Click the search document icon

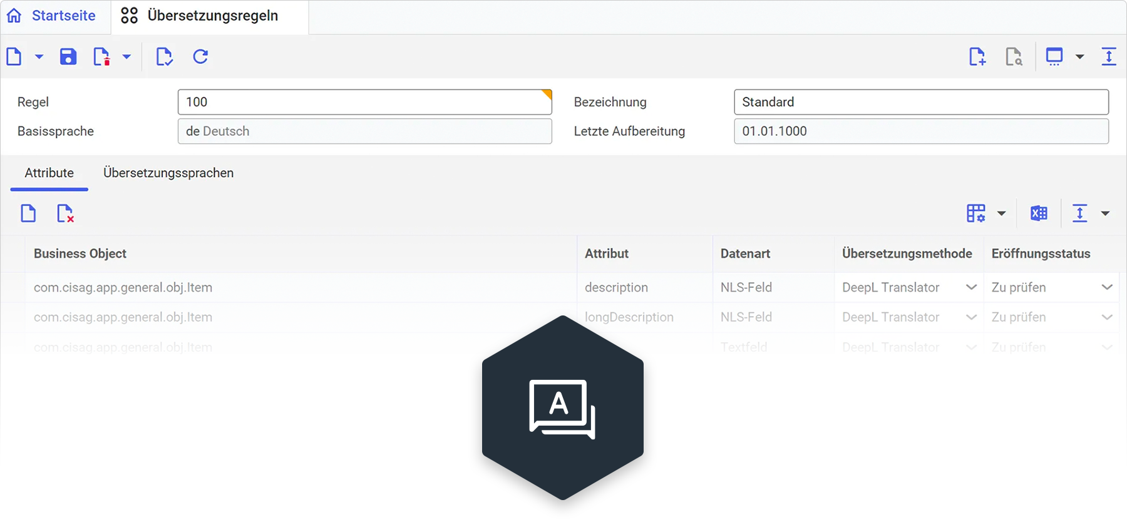(x=1014, y=56)
